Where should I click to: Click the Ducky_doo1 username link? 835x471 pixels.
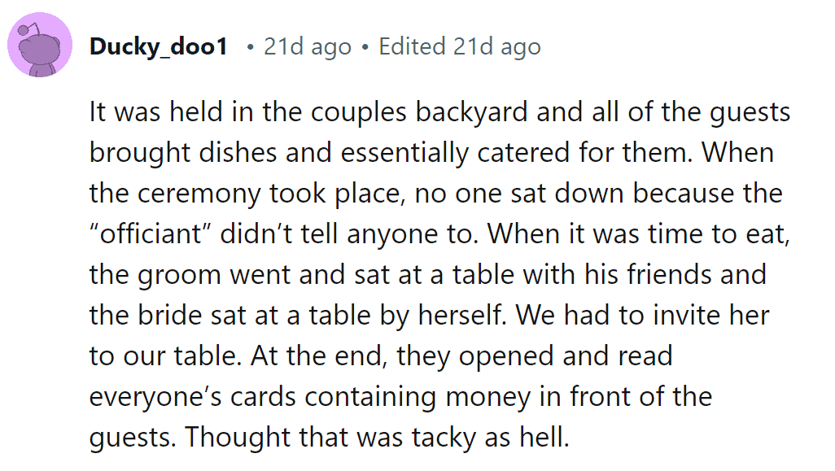tap(159, 47)
